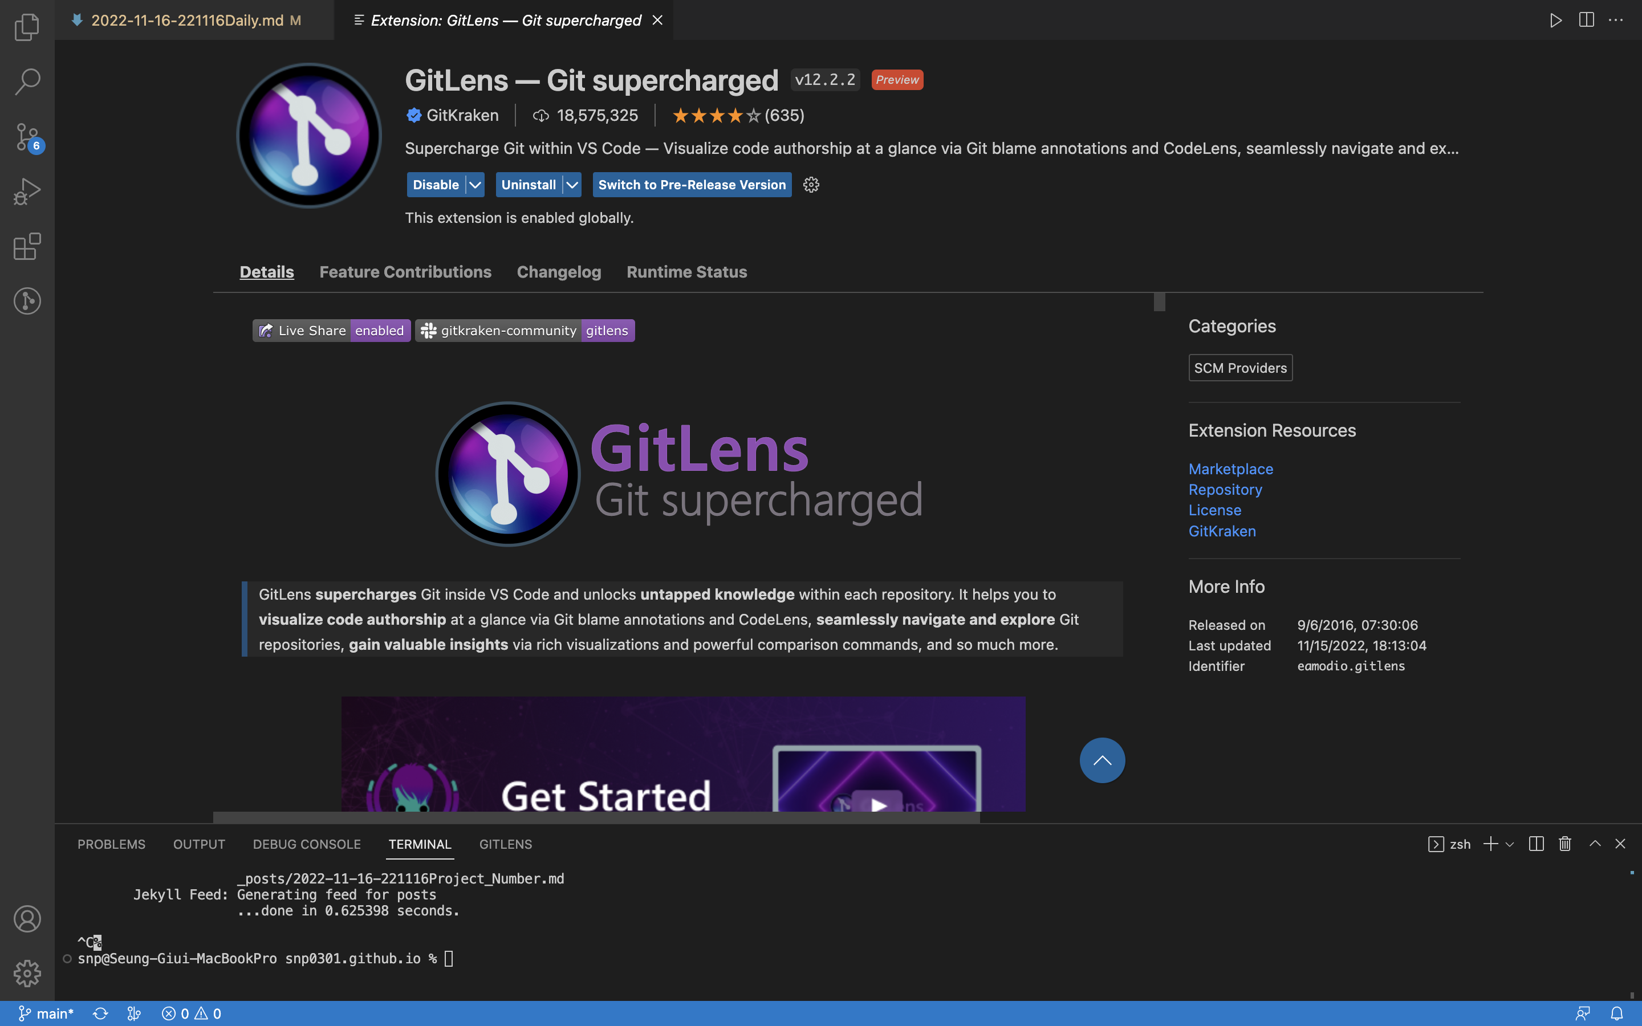Open Source Control view with 6 badge

[x=27, y=137]
